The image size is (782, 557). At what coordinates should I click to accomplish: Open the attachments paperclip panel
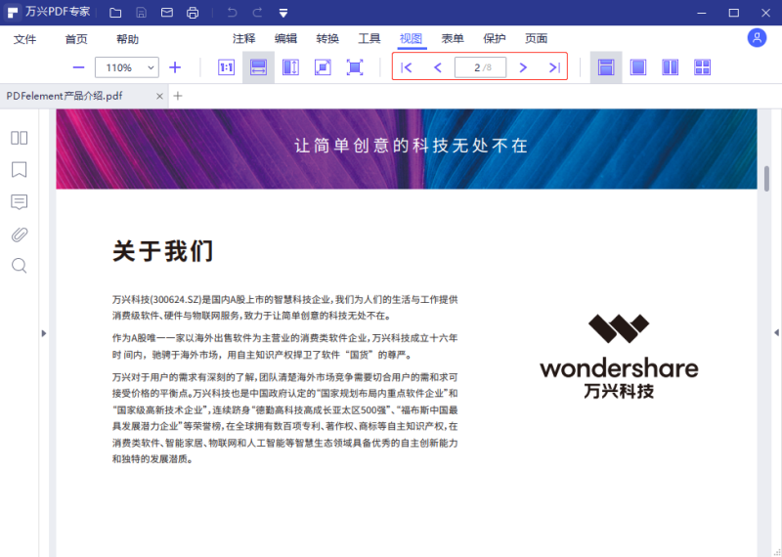pyautogui.click(x=19, y=235)
